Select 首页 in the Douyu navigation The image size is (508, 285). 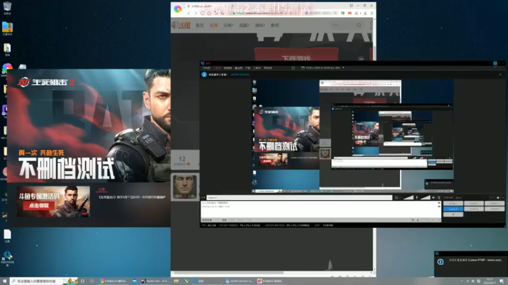(199, 25)
